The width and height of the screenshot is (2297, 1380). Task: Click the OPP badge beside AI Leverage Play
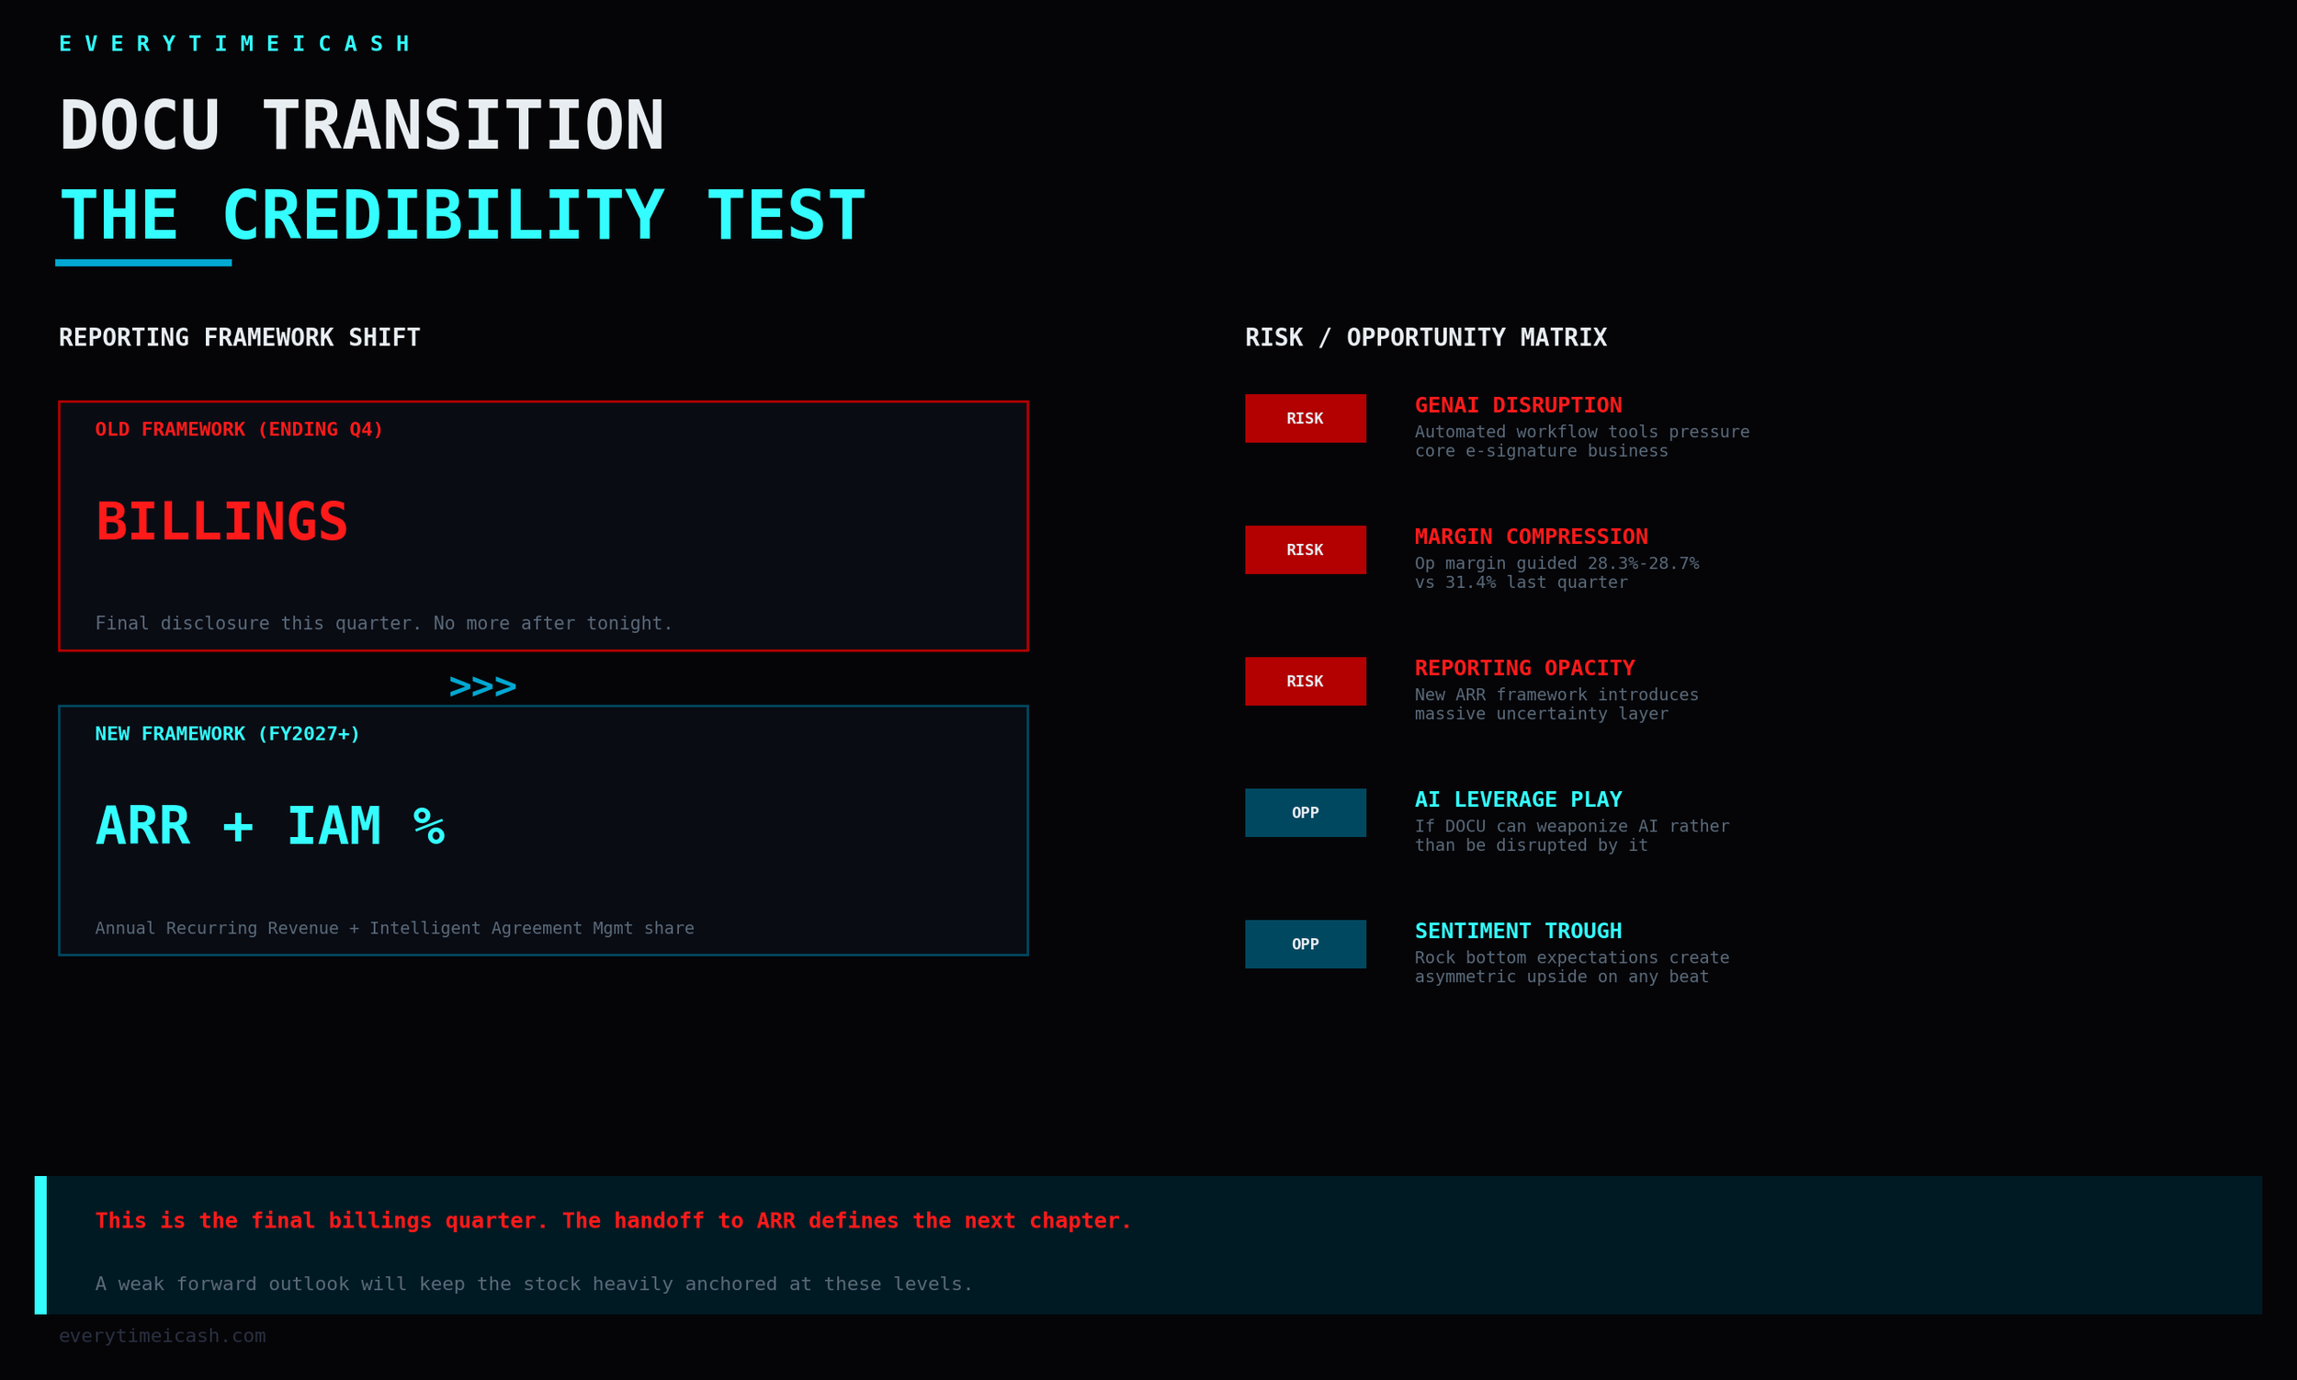point(1305,813)
